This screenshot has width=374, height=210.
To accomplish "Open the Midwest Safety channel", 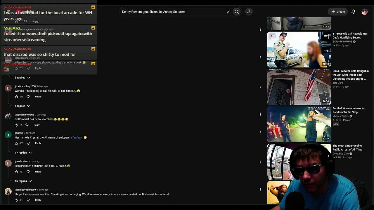I will [341, 116].
